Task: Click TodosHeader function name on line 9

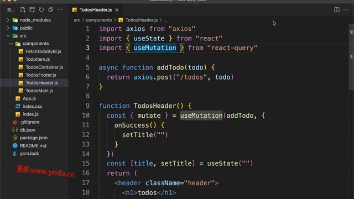Action: 155,106
